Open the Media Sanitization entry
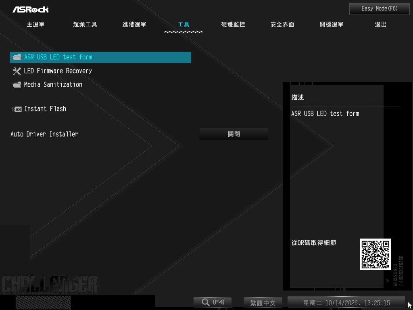Image resolution: width=413 pixels, height=310 pixels. tap(53, 85)
